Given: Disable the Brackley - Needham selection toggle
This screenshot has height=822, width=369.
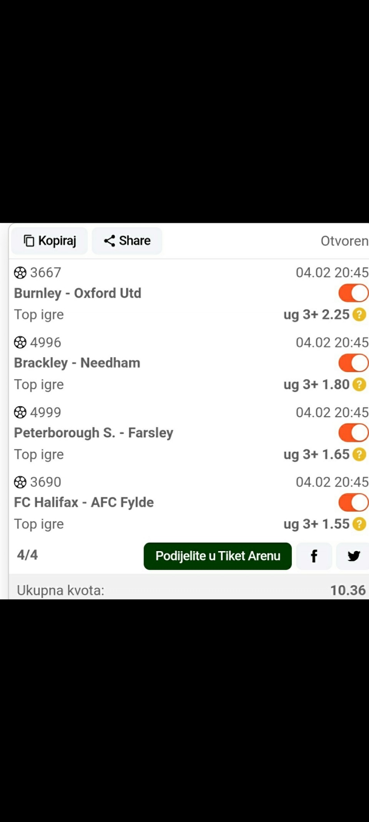Looking at the screenshot, I should [x=354, y=363].
